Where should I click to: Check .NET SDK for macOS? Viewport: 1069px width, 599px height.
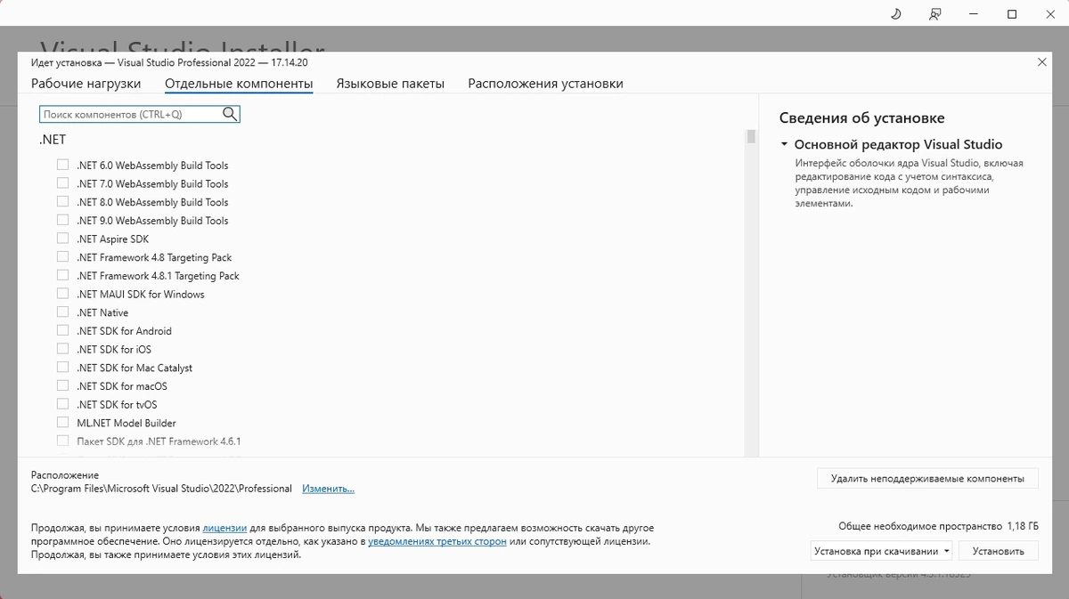click(62, 385)
